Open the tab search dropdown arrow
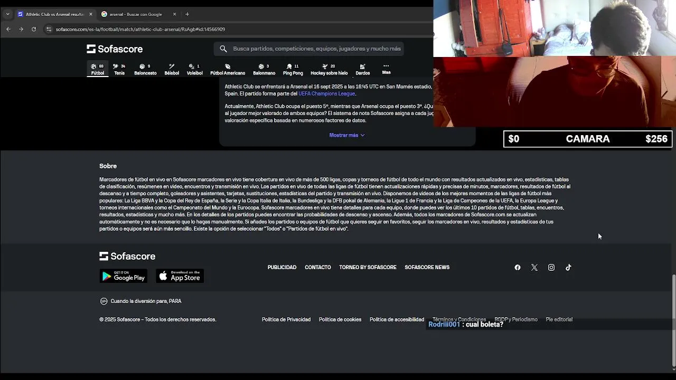 (x=7, y=14)
